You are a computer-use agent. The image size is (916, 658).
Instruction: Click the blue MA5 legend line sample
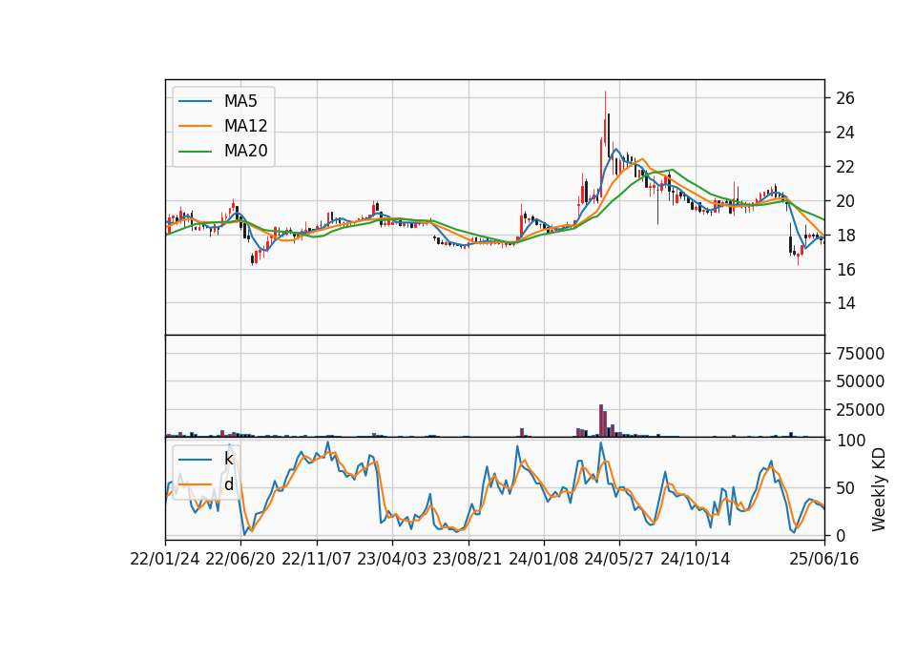click(195, 101)
